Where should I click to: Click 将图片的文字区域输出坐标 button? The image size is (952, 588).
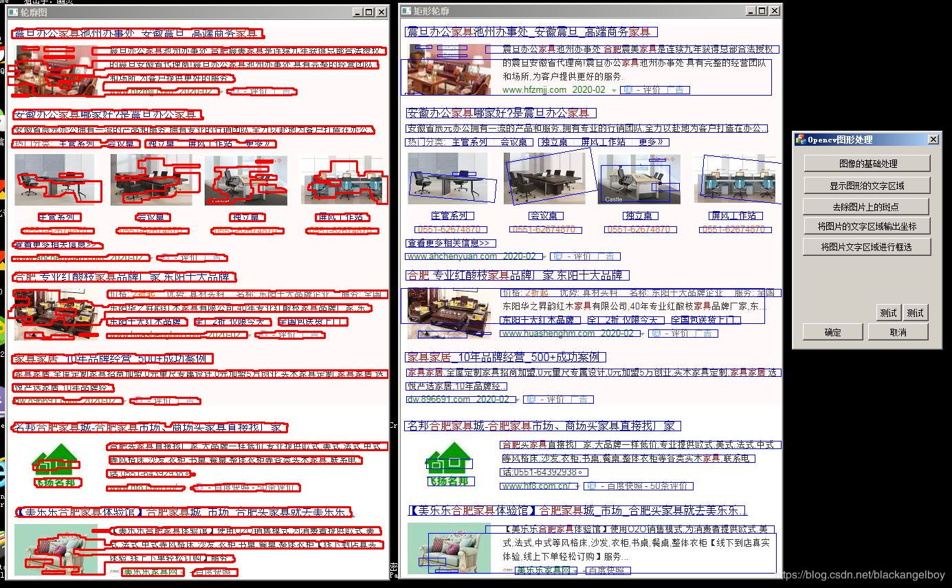[x=867, y=226]
